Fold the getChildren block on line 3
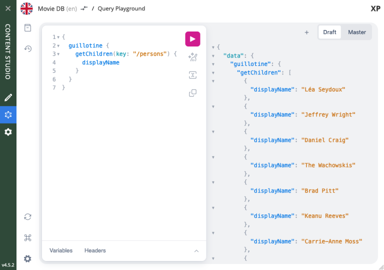Screen dimensions: 384x270 (58, 54)
